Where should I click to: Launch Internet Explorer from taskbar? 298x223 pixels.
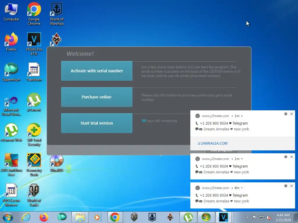click(x=26, y=217)
